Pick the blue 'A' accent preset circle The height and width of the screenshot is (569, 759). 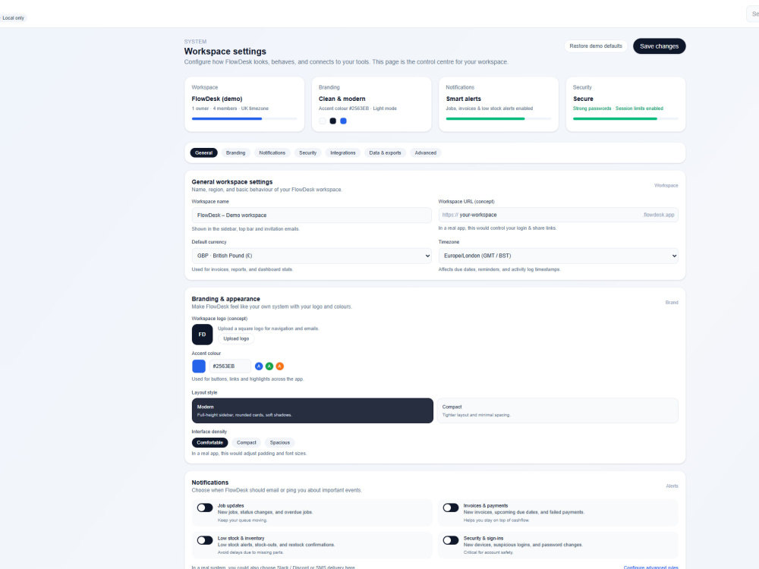click(259, 366)
